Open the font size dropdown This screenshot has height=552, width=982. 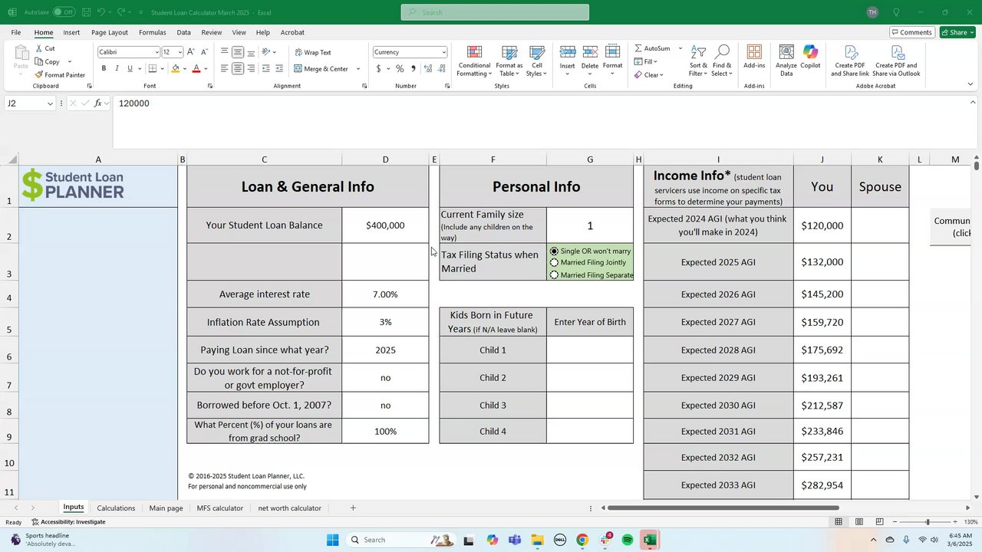[x=180, y=52]
